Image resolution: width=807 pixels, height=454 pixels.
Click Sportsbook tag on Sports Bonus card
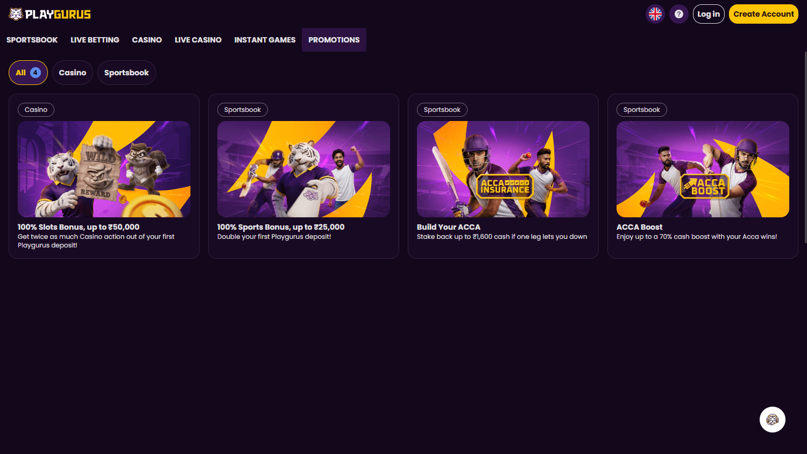coord(243,110)
